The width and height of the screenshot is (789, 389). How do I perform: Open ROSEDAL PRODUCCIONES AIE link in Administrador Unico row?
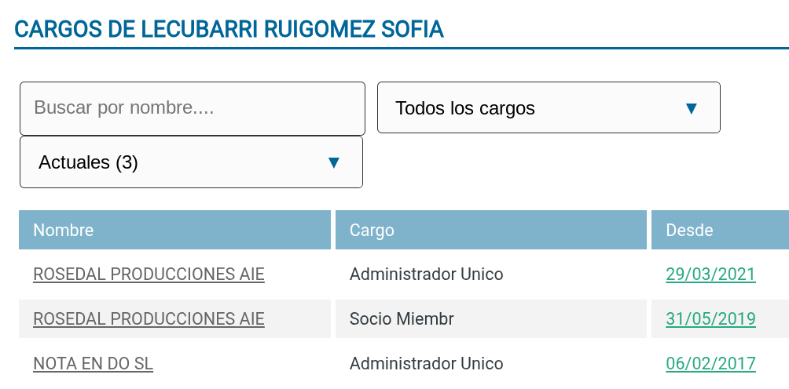(149, 274)
